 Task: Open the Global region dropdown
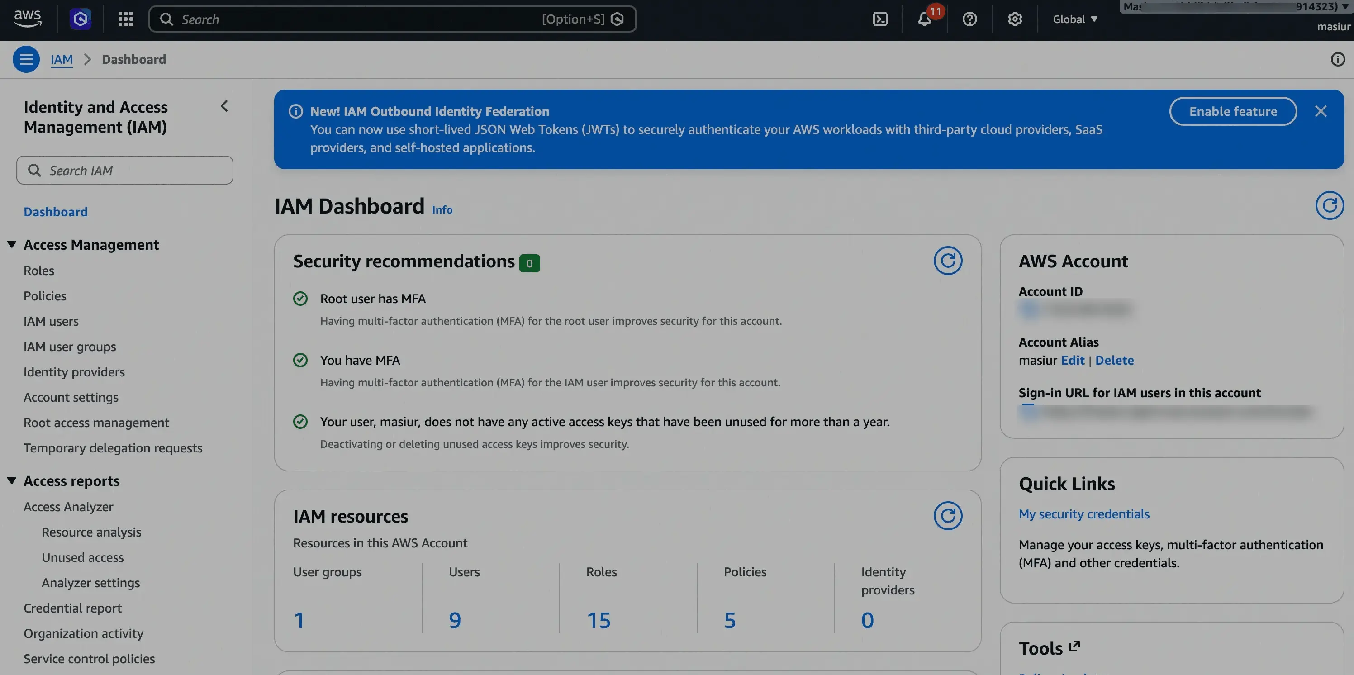[x=1075, y=19]
